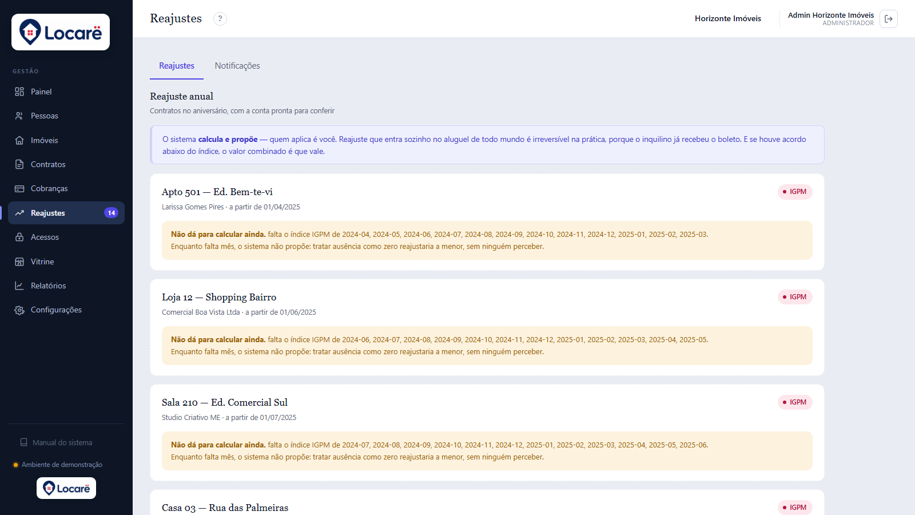This screenshot has width=915, height=515.
Task: Open Contratos in the sidebar menu
Action: point(66,164)
